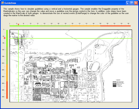Click the 200 label on the vertical scale

3,63
